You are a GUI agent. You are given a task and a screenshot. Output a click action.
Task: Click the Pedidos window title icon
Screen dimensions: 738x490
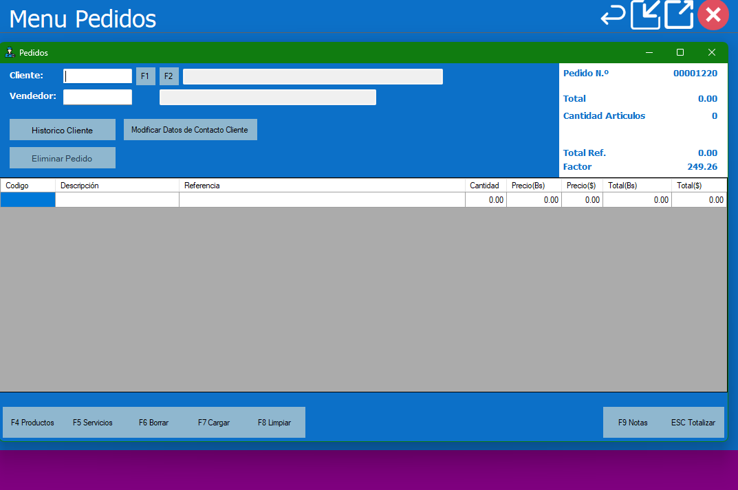[10, 52]
